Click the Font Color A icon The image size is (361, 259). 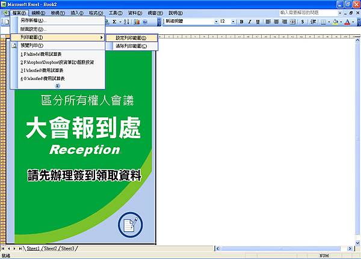click(x=347, y=22)
